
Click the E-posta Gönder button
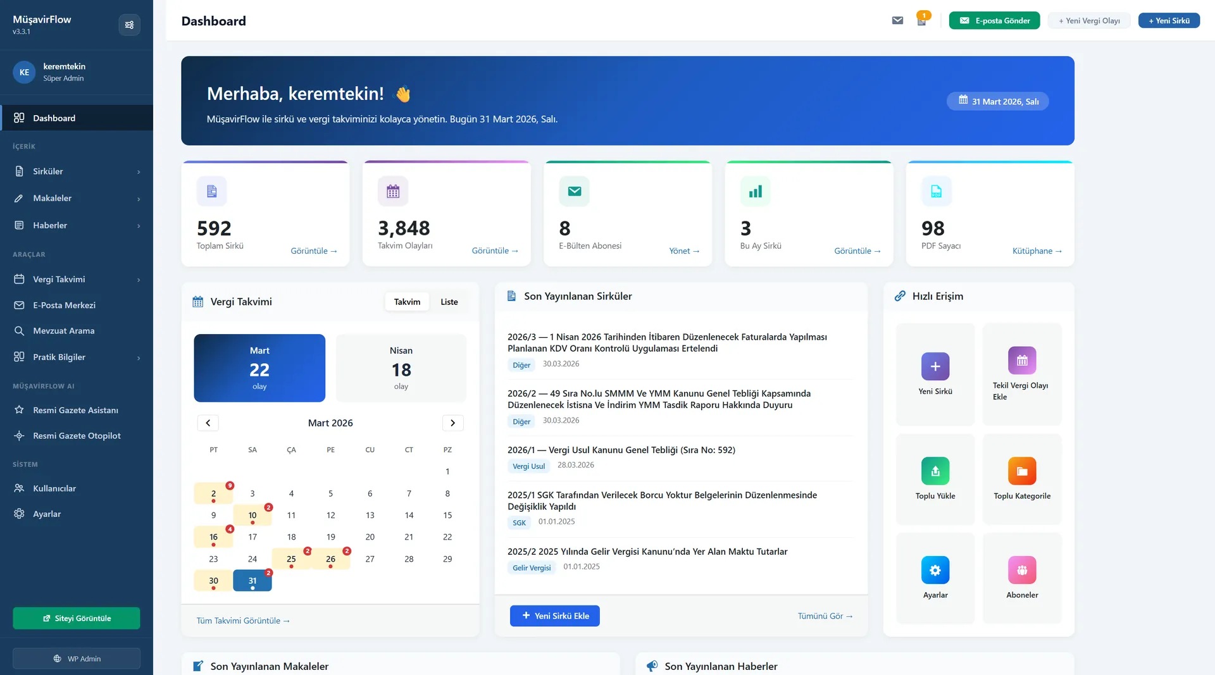click(994, 20)
